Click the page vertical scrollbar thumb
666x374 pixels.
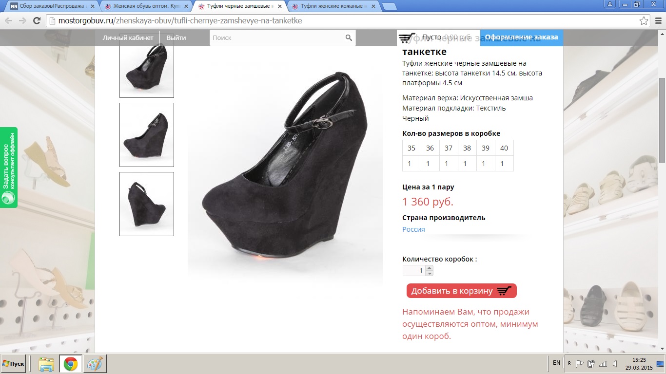tap(662, 120)
